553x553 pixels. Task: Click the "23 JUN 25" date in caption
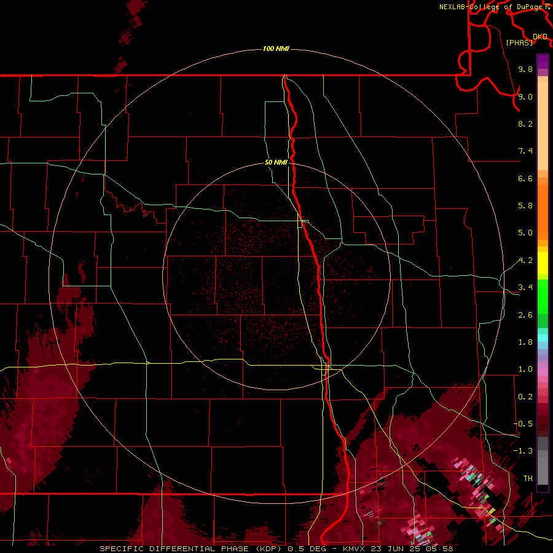pyautogui.click(x=396, y=549)
